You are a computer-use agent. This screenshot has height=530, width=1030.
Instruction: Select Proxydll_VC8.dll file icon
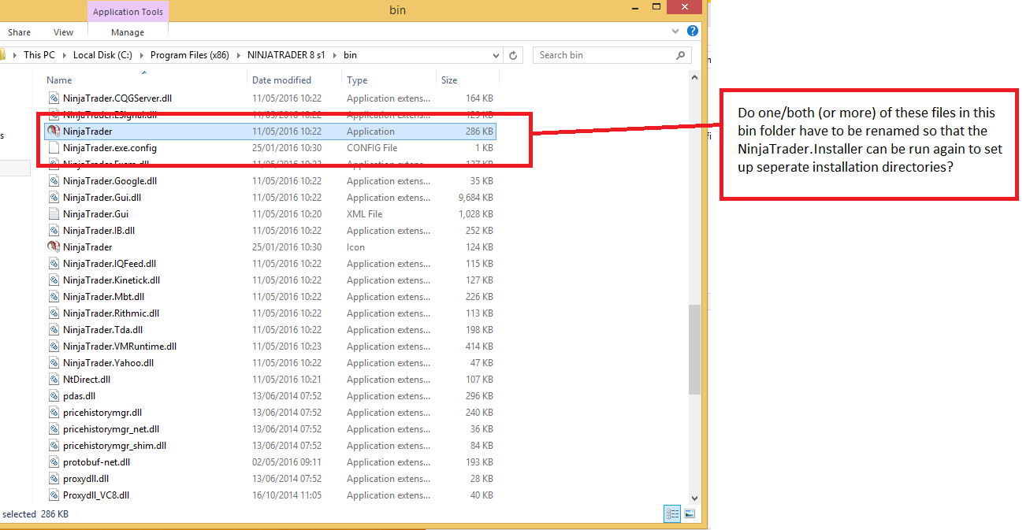[54, 495]
